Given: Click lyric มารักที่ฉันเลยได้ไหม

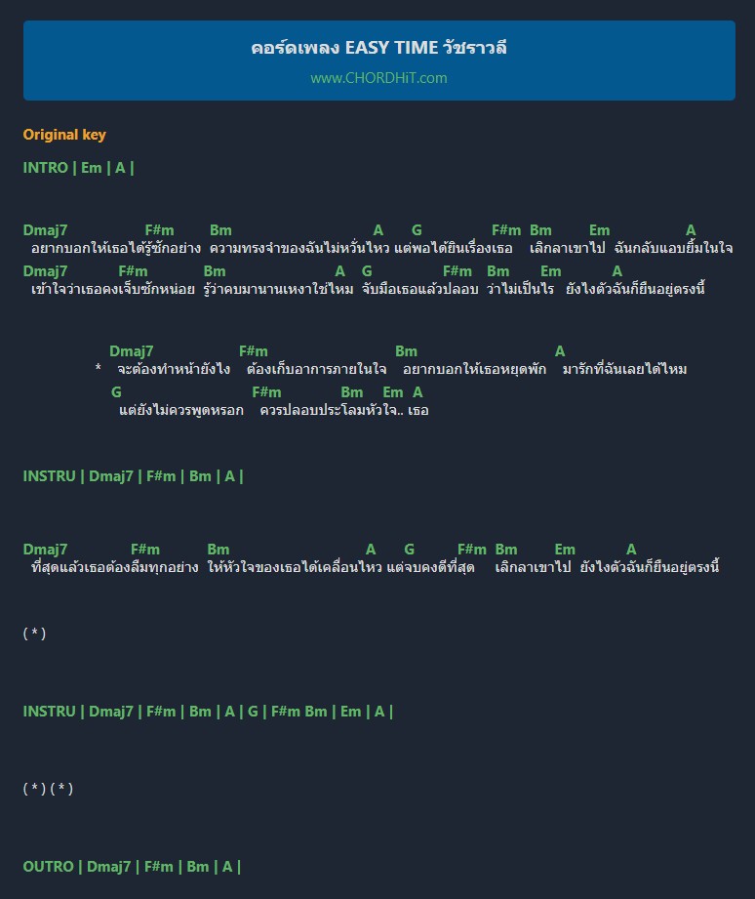Looking at the screenshot, I should tap(624, 369).
